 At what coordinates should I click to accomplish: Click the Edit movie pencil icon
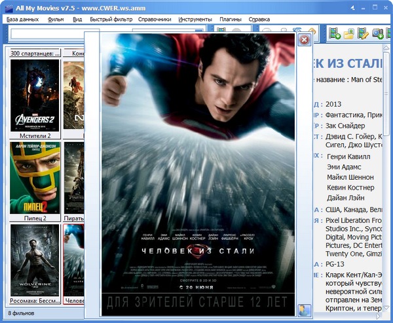click(x=364, y=33)
